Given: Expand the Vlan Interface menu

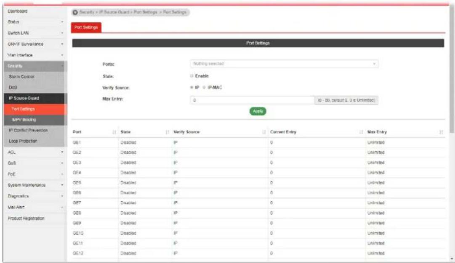Looking at the screenshot, I should tap(35, 55).
